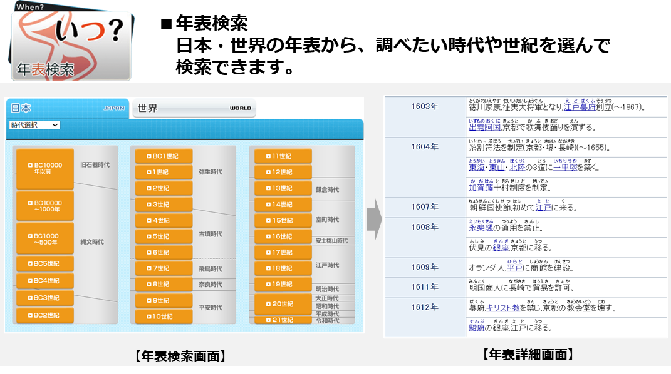Image resolution: width=671 pixels, height=374 pixels.
Task: Follow the 出雲阿国 link
Action: click(484, 127)
